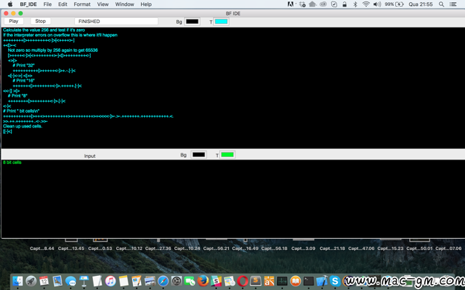Select the desktop file 'Capt...13.45'

[x=71, y=248]
